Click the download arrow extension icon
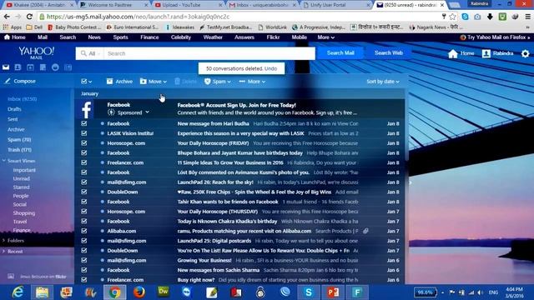Screen dimensions: 534x300 pyautogui.click(x=490, y=17)
